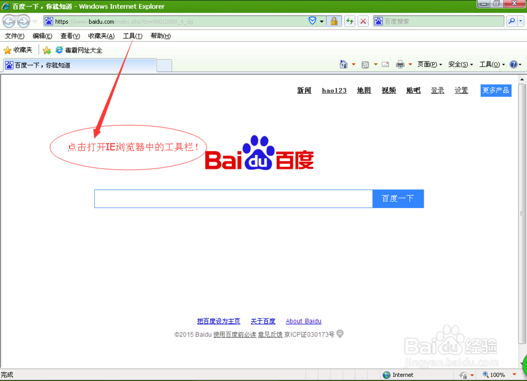Expand the Print dropdown arrow
527x381 pixels.
click(410, 64)
